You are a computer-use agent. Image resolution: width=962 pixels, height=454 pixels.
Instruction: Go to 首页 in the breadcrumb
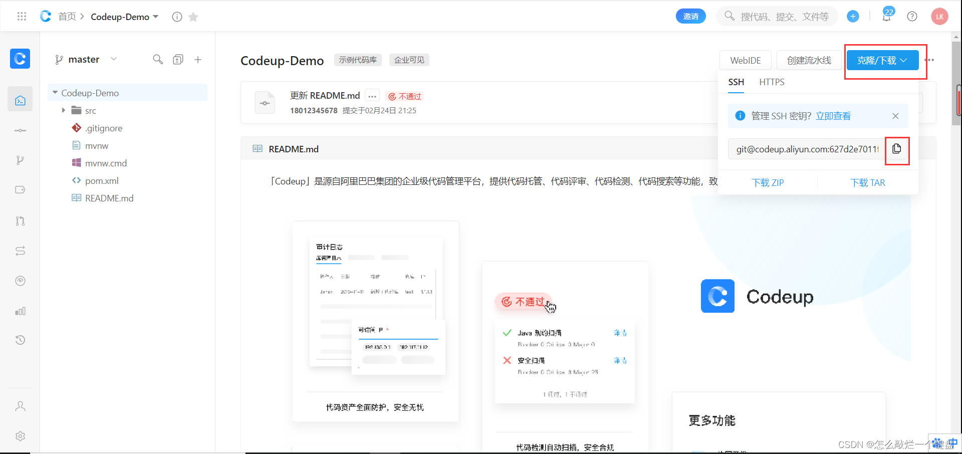click(x=67, y=17)
